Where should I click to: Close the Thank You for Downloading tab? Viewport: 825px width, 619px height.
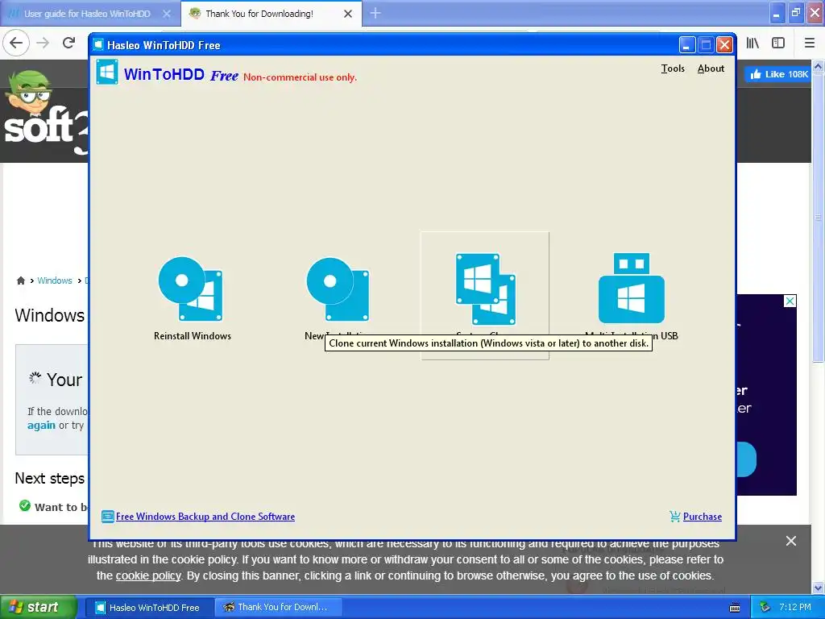pyautogui.click(x=348, y=14)
